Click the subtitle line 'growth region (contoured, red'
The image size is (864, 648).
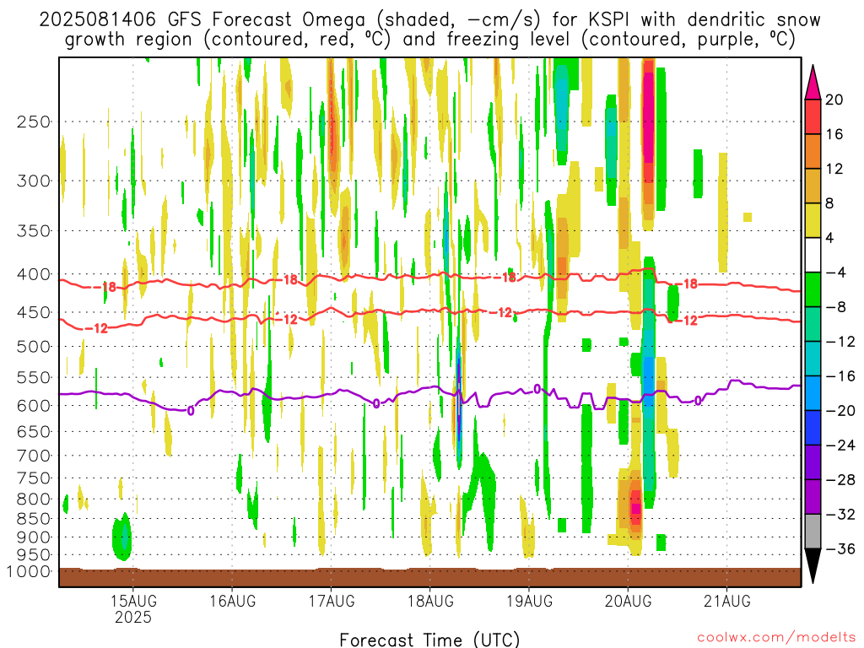point(429,40)
